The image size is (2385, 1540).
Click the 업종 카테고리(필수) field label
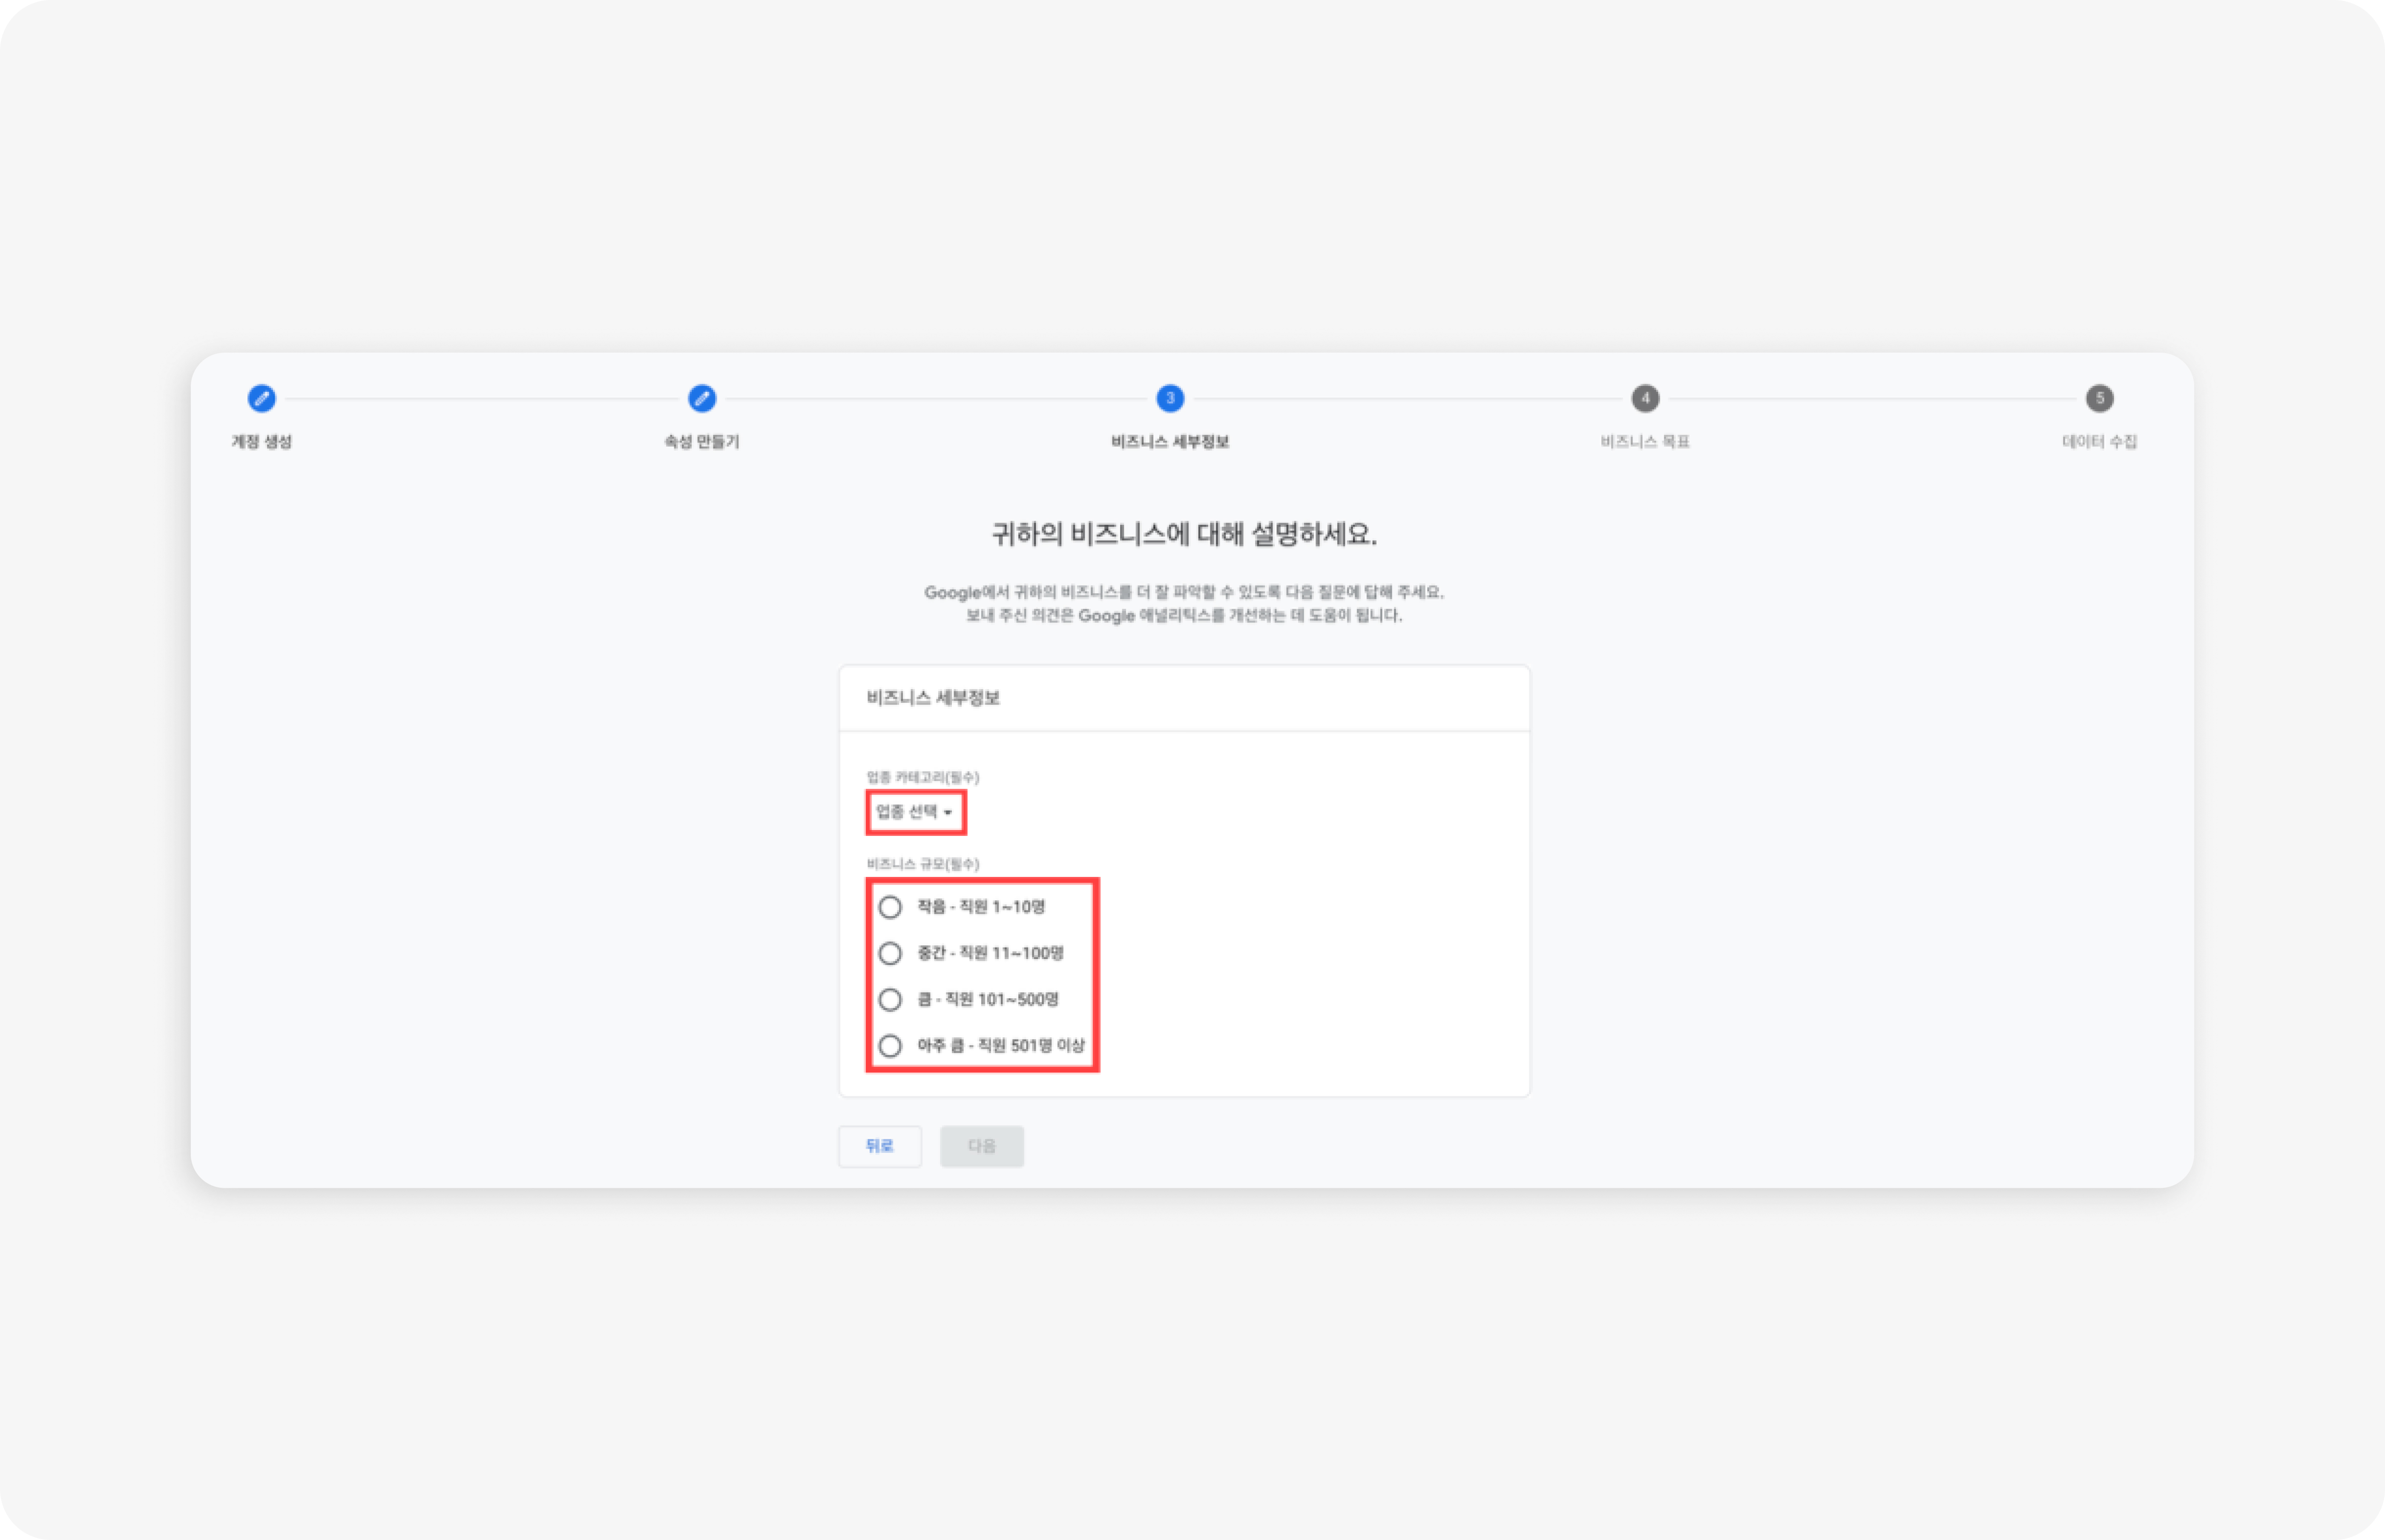point(922,777)
